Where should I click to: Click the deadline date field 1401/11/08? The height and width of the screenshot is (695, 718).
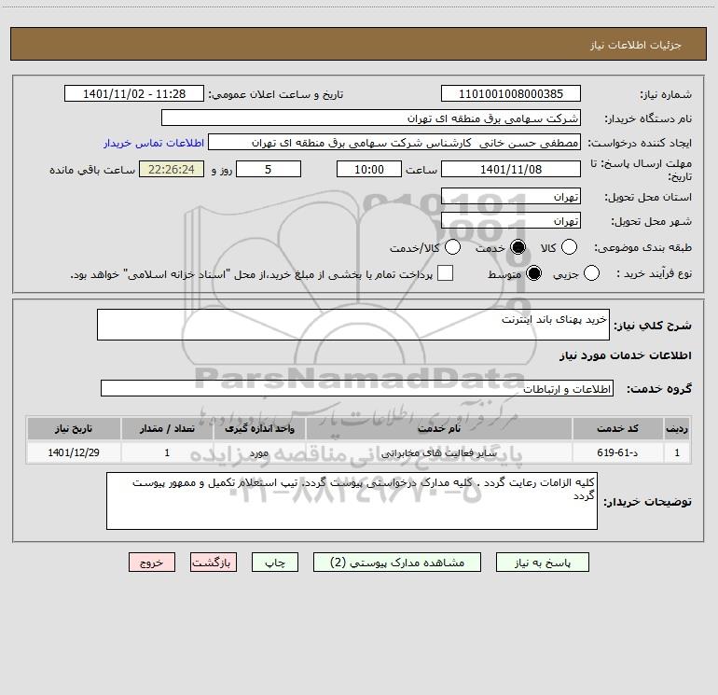511,169
